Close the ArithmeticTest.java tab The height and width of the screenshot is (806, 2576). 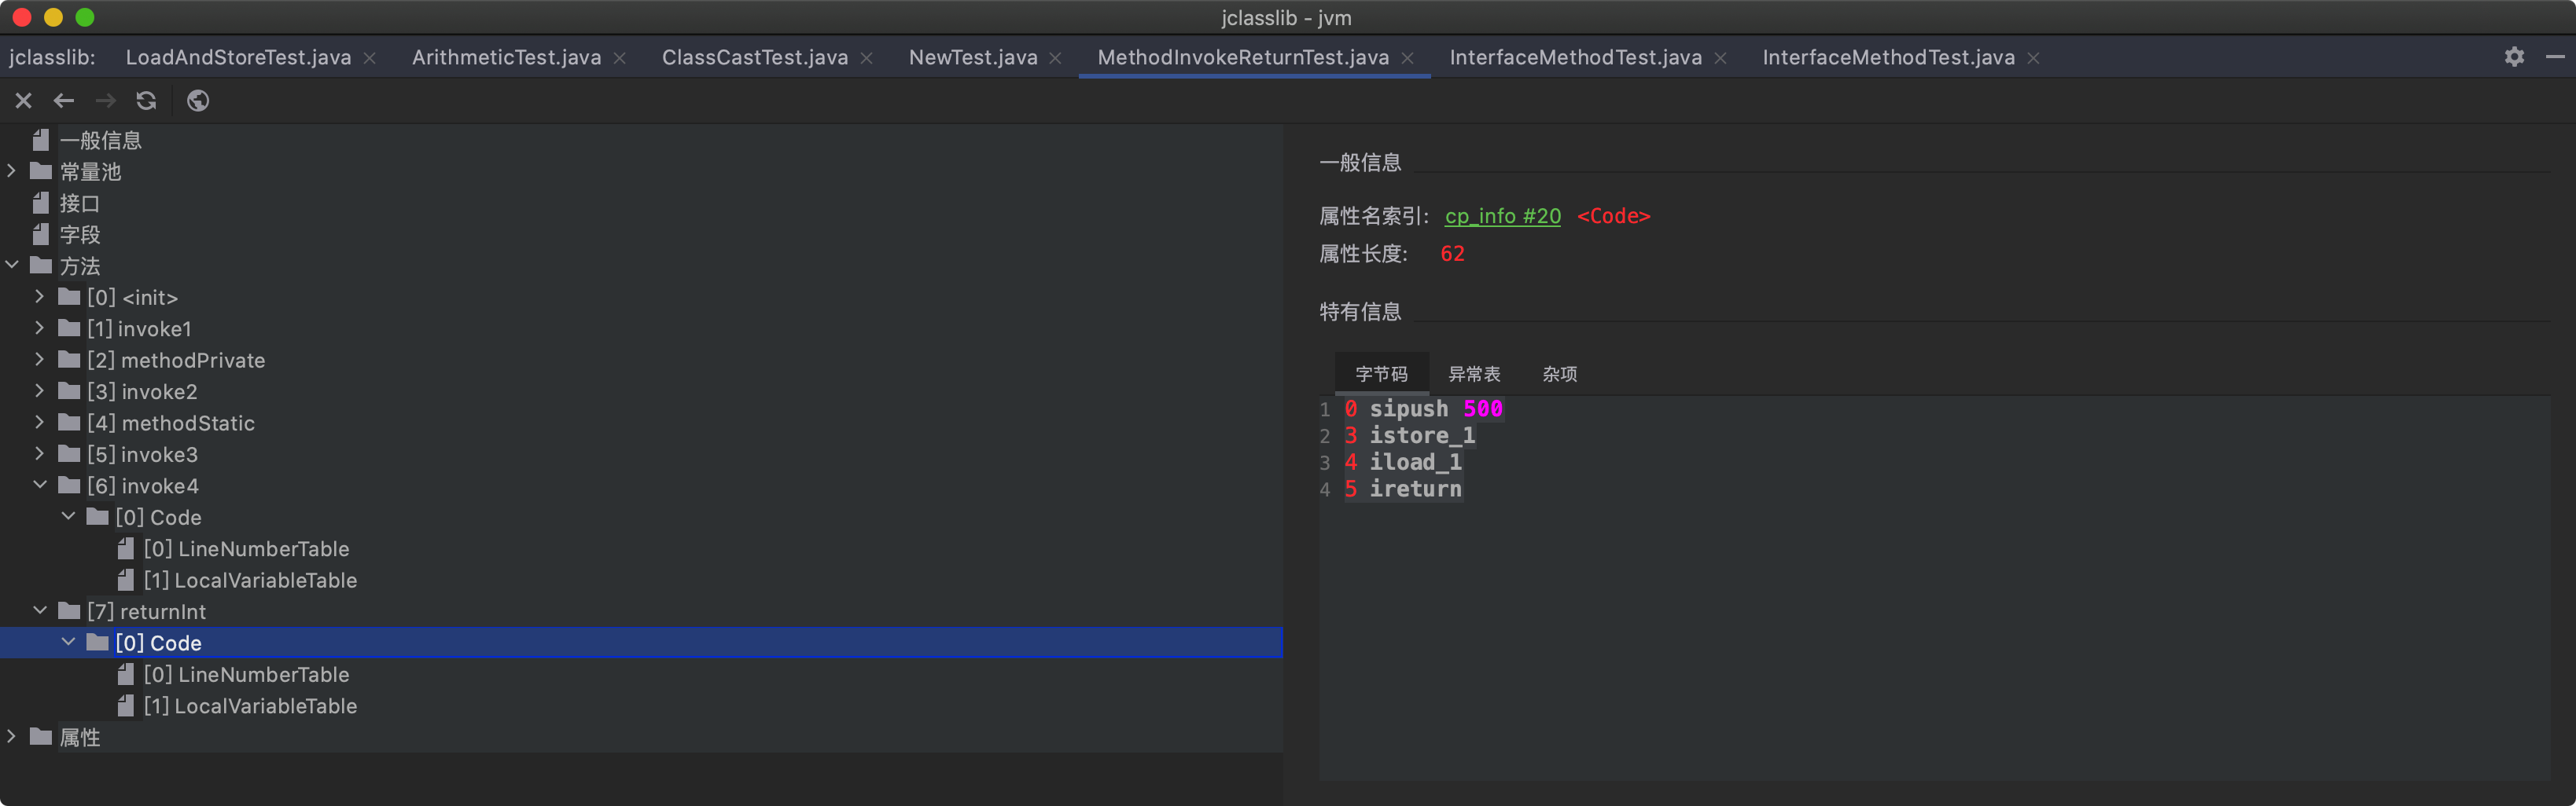click(x=620, y=58)
